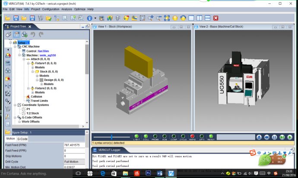
Task: Click the Pause simulation button
Action: [274, 137]
